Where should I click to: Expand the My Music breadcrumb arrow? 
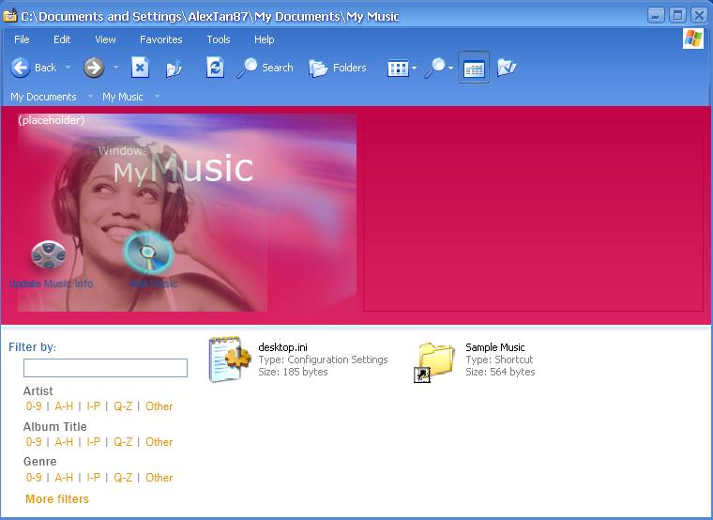click(157, 97)
